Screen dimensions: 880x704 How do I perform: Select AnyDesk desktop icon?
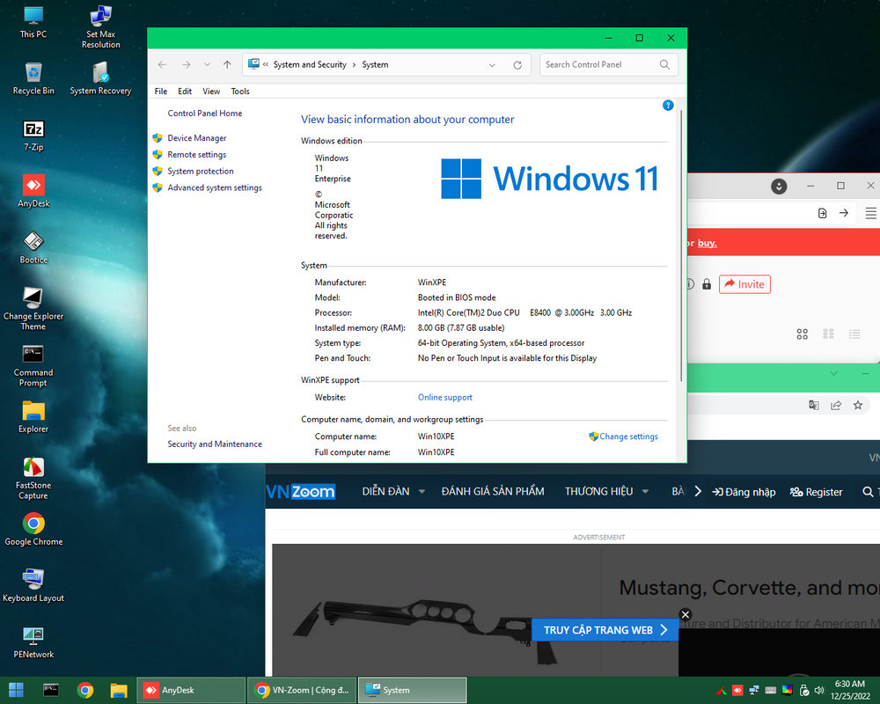click(x=33, y=192)
